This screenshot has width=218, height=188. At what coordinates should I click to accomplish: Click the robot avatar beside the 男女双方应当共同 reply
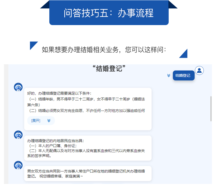tap(18, 165)
